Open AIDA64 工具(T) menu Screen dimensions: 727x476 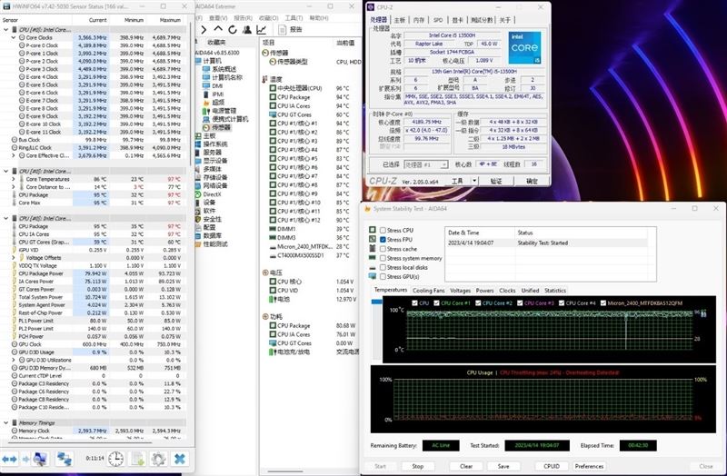click(294, 17)
